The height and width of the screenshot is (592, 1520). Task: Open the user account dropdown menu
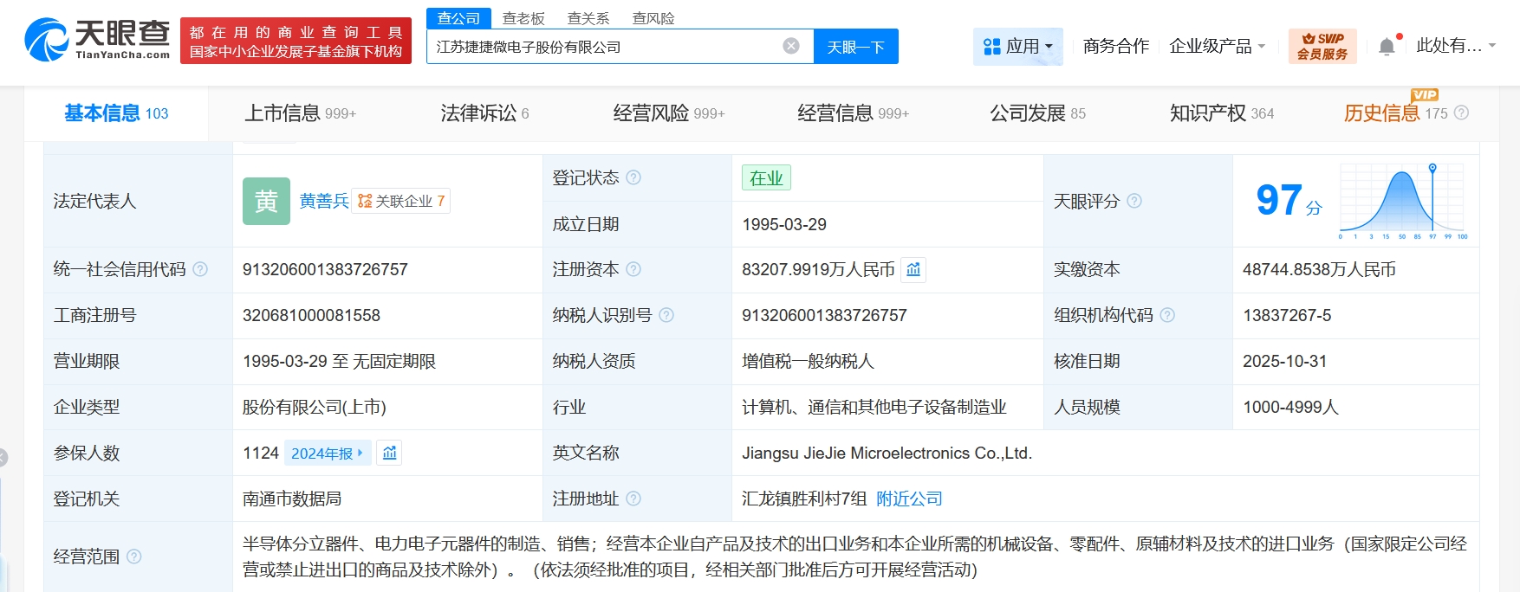(1456, 46)
